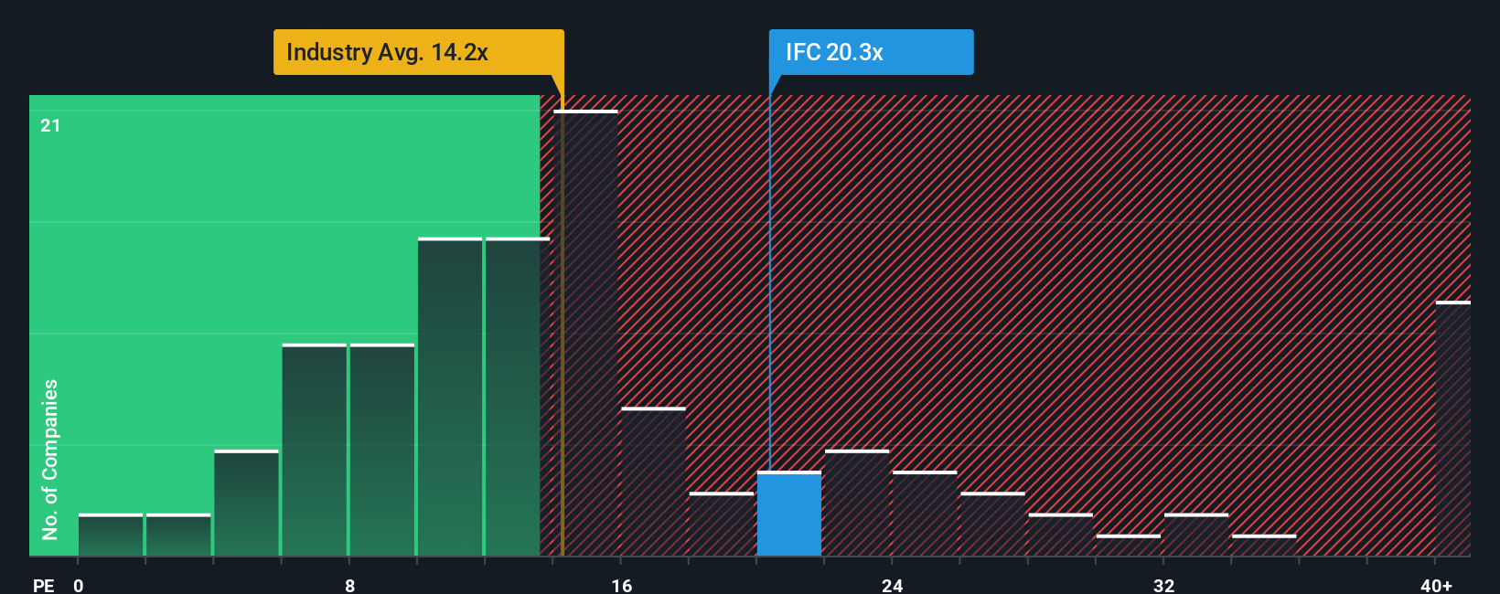
Task: Select the first bar at PE 0-2
Action: click(111, 535)
